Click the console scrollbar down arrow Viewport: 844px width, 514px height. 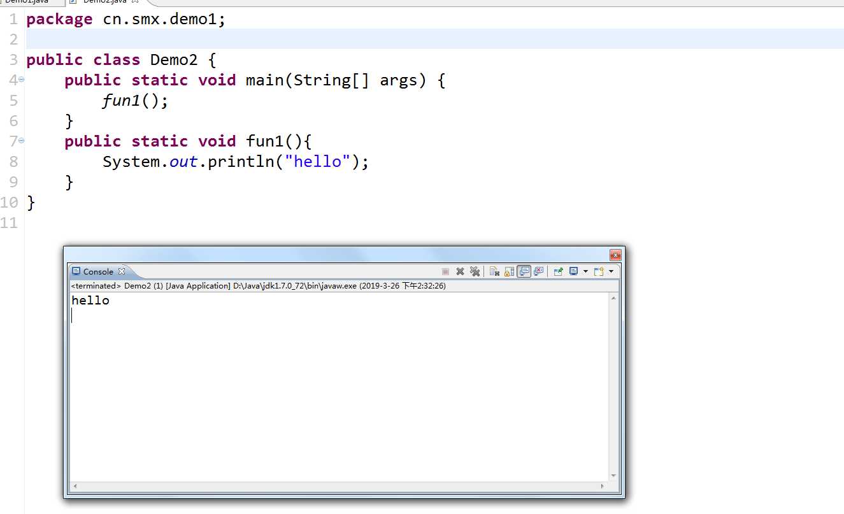pos(614,475)
